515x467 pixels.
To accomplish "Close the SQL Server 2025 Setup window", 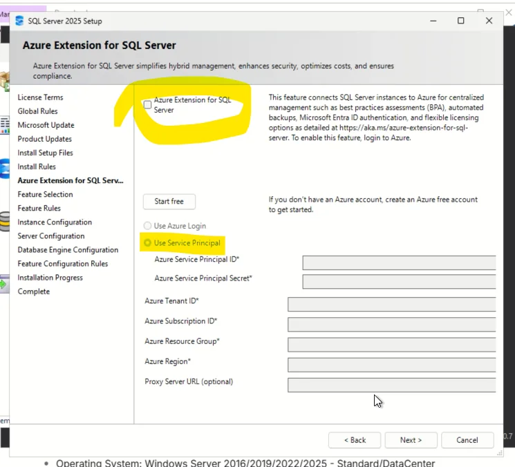I will (x=489, y=21).
